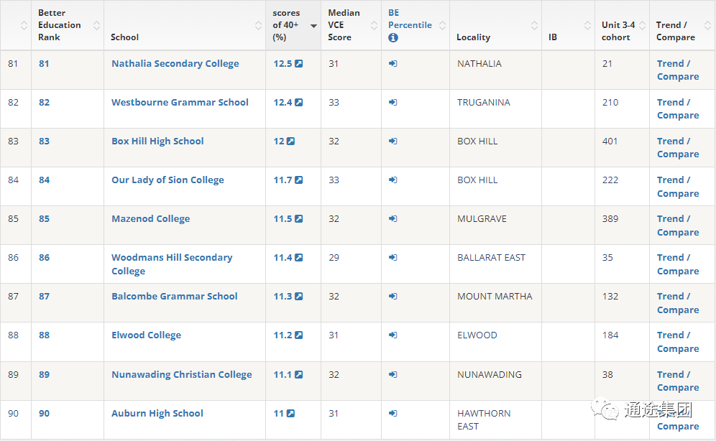This screenshot has width=716, height=441.
Task: Click the percentile arrow icon for Mazenod College
Action: [x=393, y=219]
